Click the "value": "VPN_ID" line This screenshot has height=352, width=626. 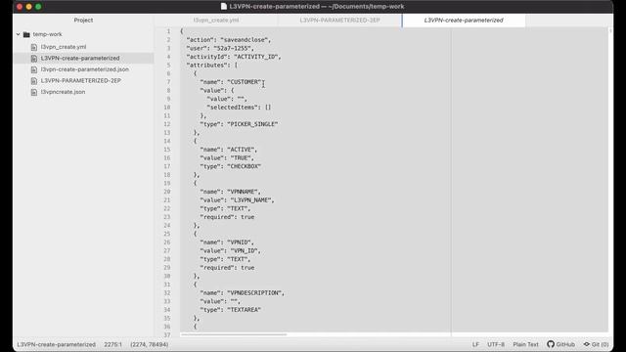point(231,250)
